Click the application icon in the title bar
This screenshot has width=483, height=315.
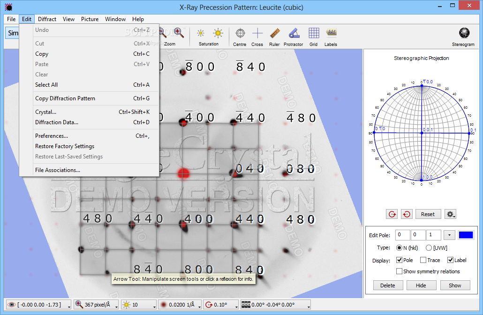8,7
